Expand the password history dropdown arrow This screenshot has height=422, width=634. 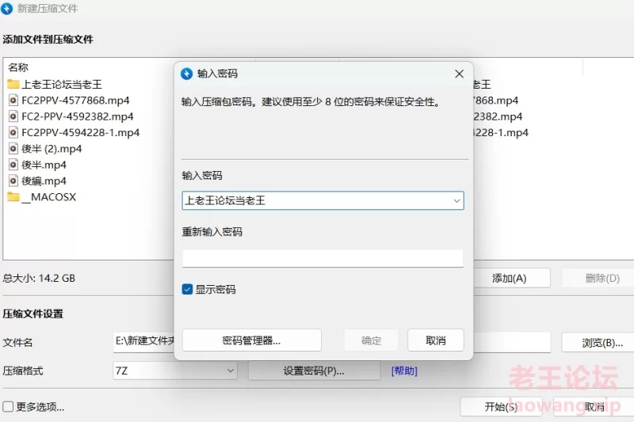456,200
